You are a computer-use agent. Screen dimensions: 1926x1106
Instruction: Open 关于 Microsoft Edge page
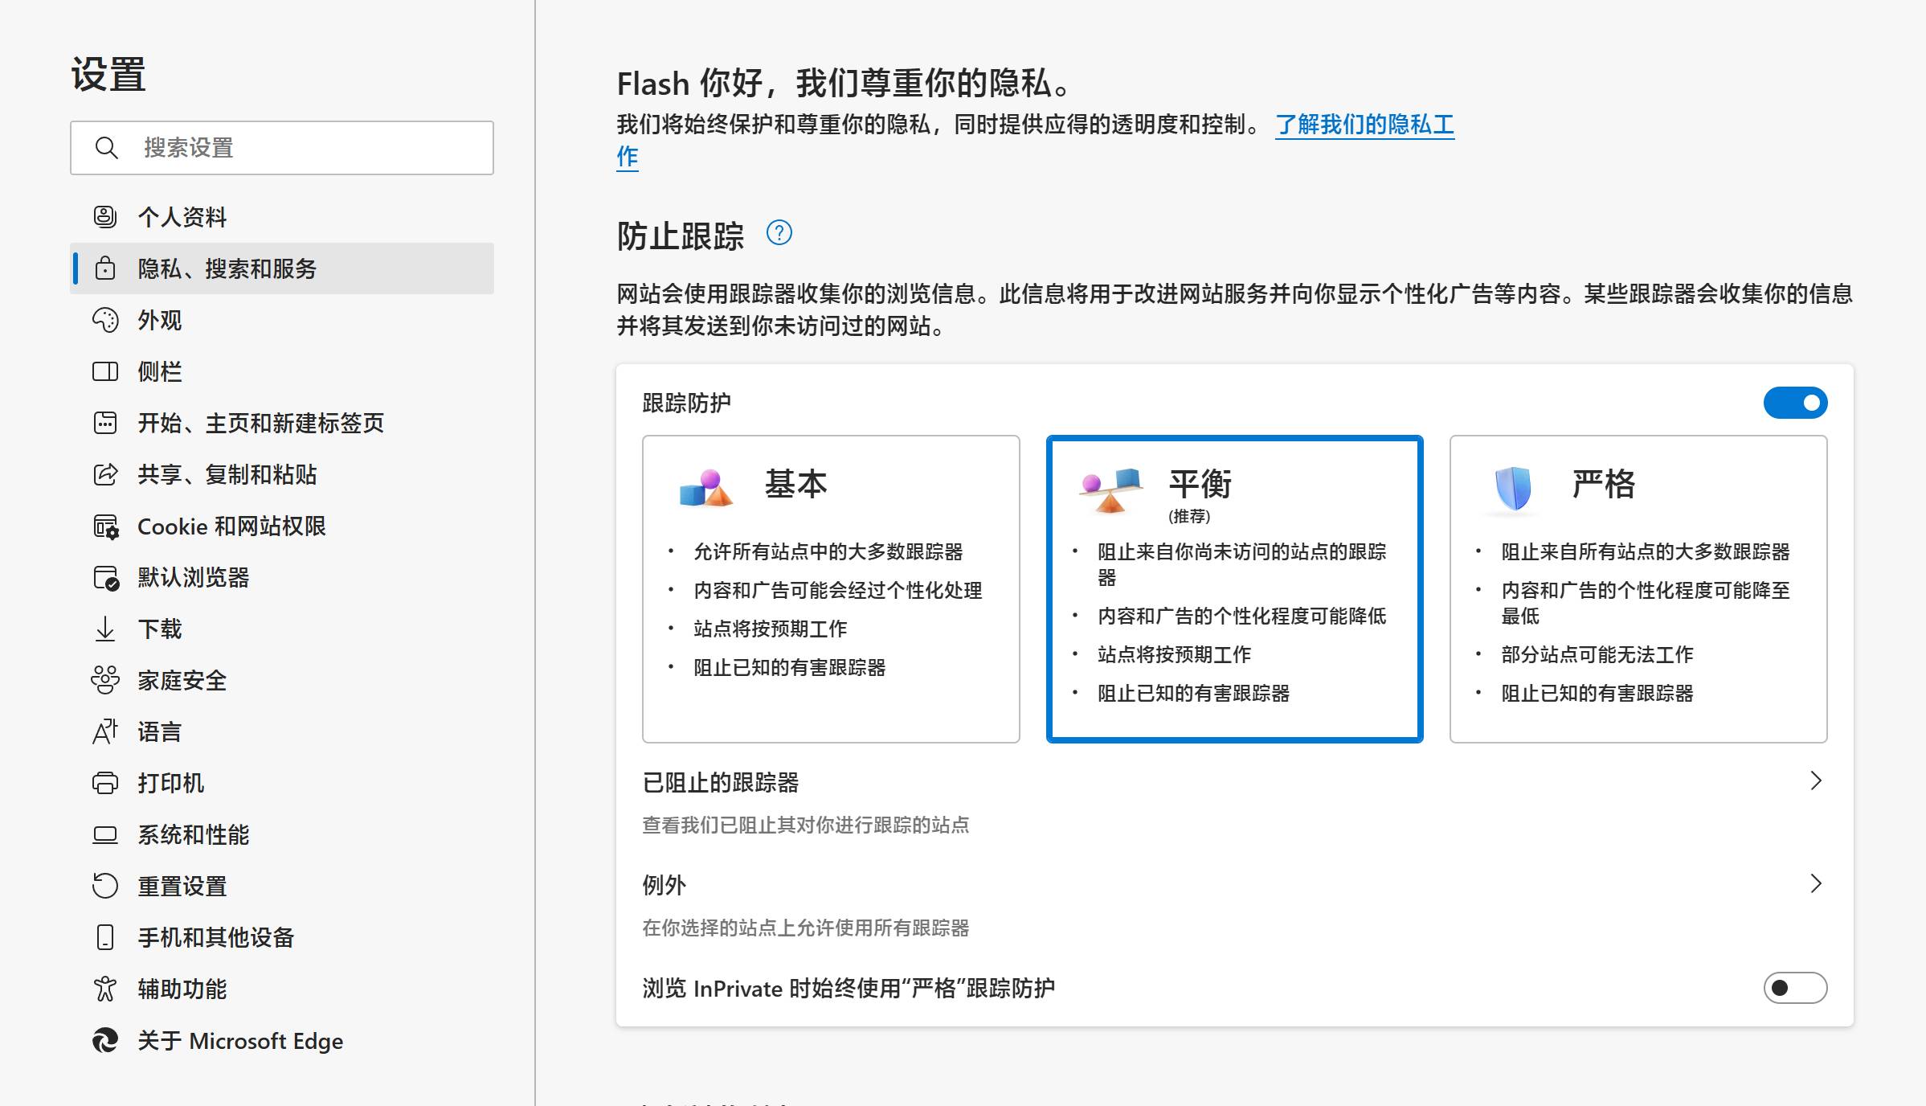[x=282, y=1040]
